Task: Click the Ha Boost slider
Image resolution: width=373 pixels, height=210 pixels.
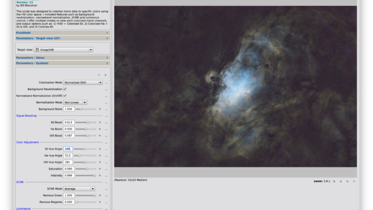Action: tap(86, 129)
